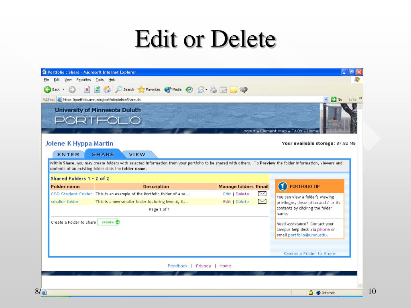Click the status bar lock icon
The image size is (411, 308).
point(311,292)
